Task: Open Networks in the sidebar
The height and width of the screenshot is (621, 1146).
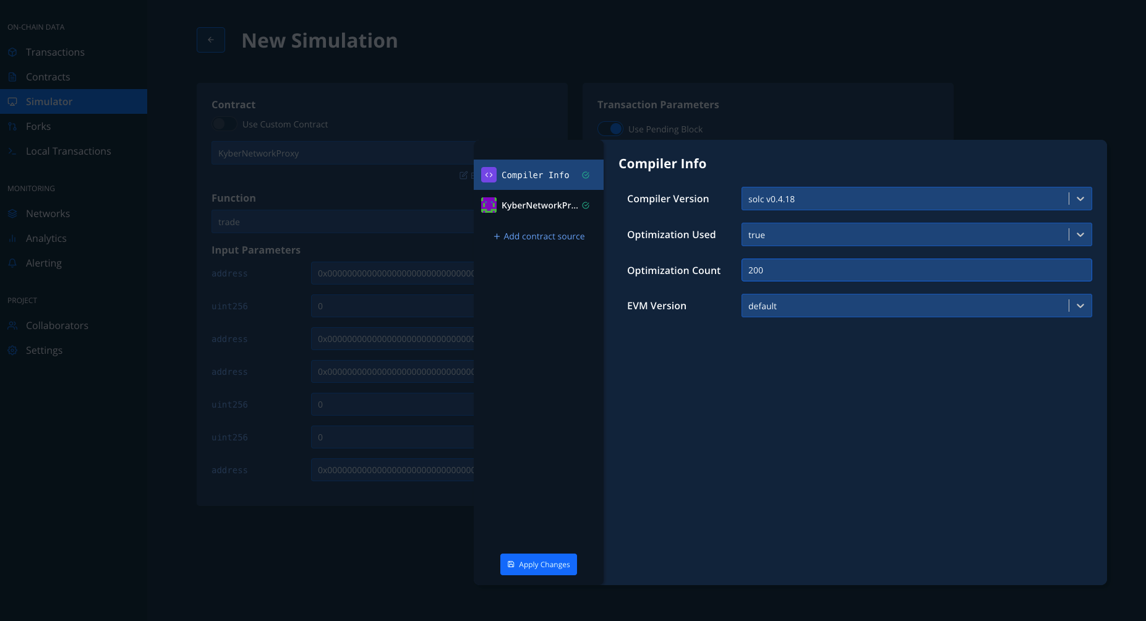Action: click(x=74, y=213)
